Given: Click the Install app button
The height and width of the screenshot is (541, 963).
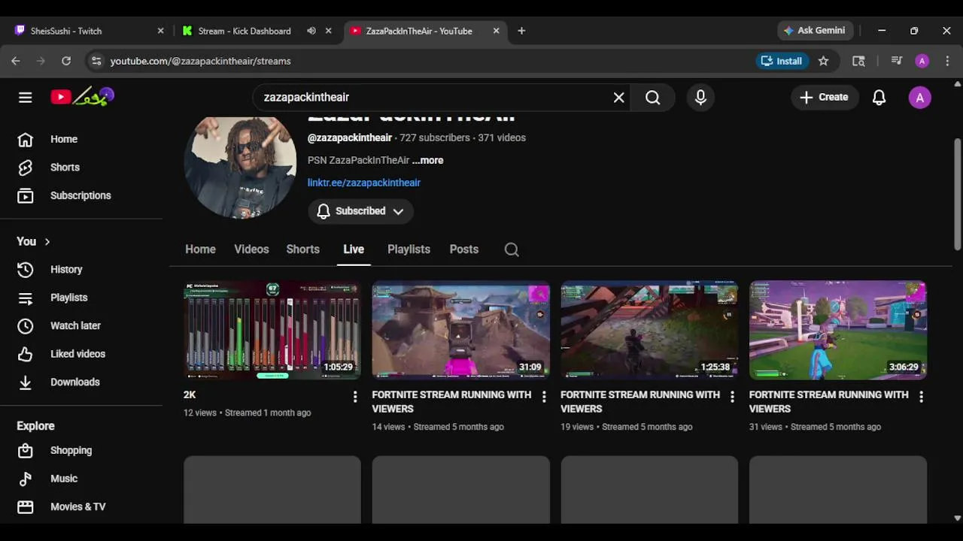Looking at the screenshot, I should click(x=782, y=61).
